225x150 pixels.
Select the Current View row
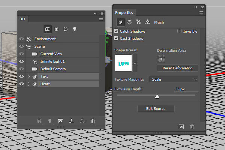point(59,54)
